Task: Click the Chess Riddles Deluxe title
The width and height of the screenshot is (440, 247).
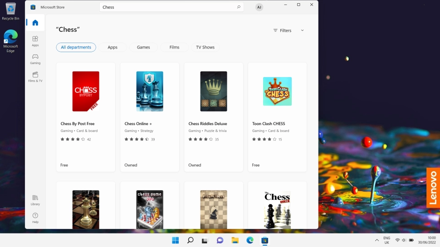Action: coord(208,124)
